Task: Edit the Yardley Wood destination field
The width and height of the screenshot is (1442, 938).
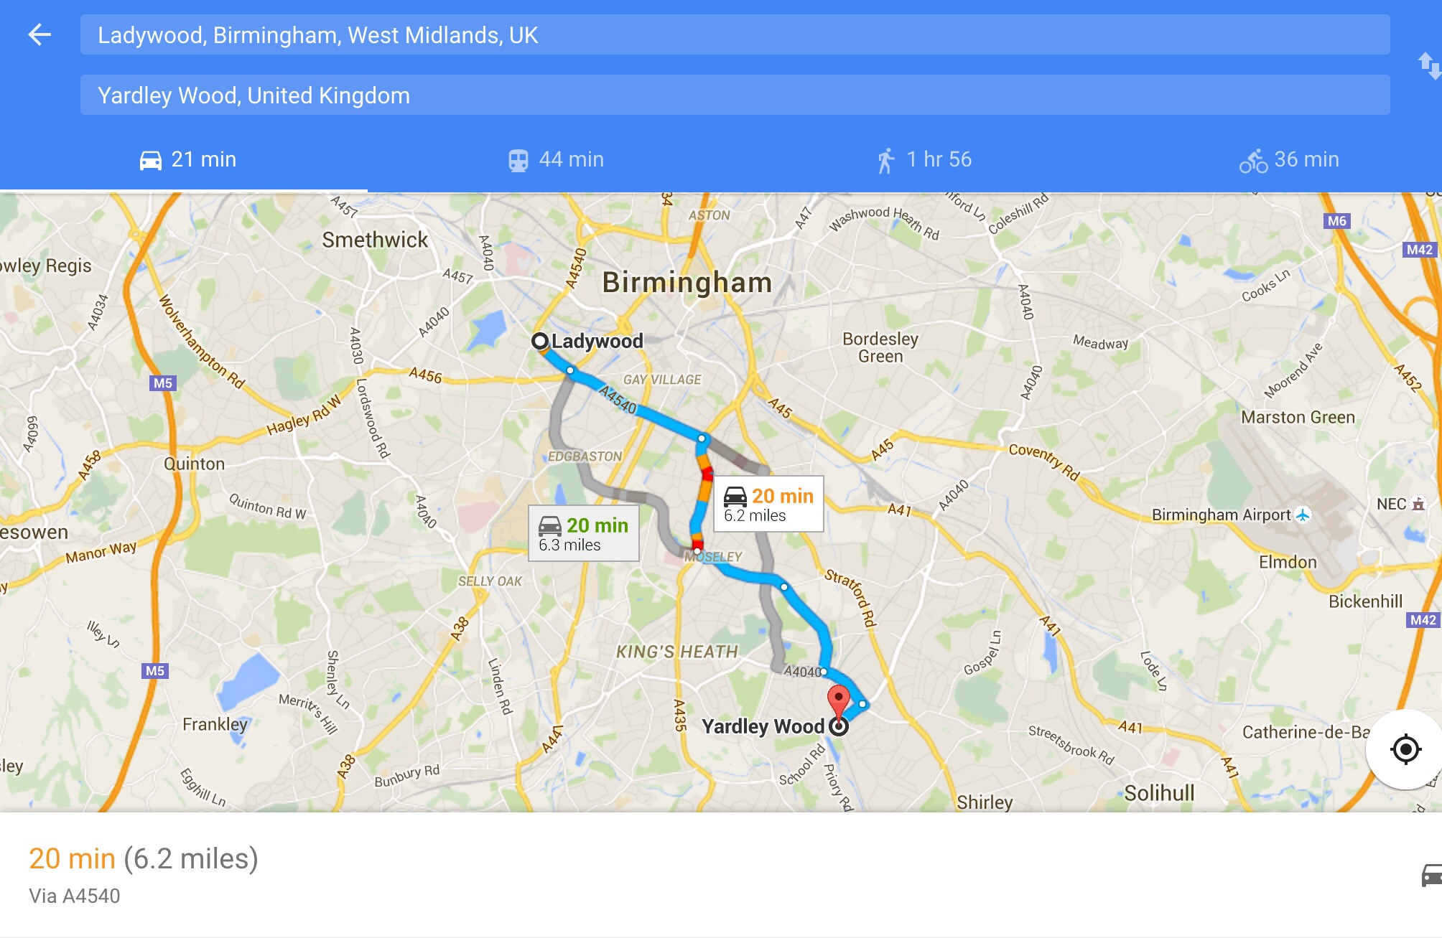Action: tap(735, 95)
